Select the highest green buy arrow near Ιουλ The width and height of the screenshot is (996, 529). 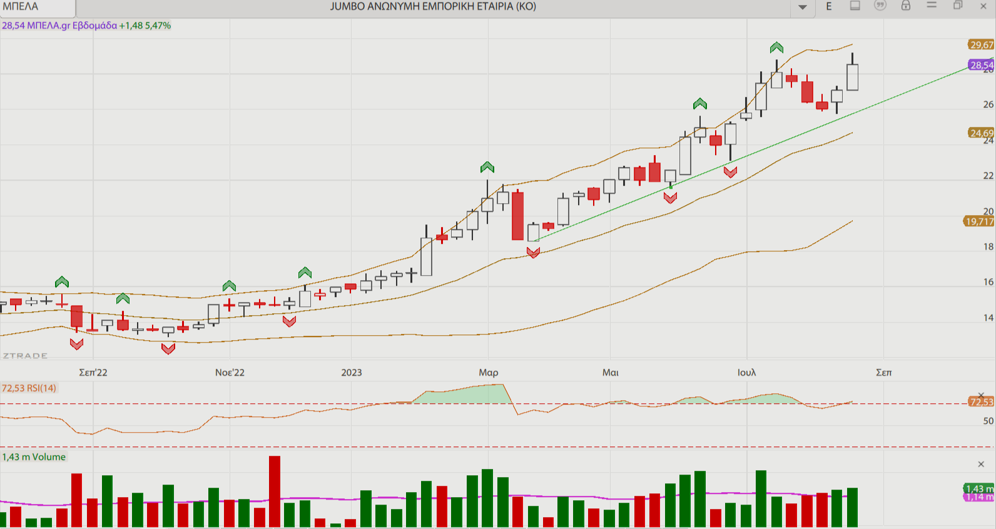click(776, 48)
